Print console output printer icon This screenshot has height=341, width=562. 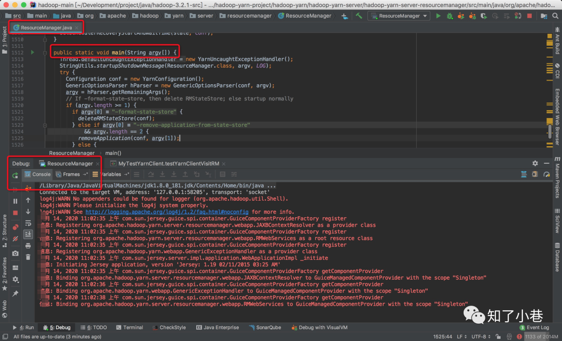(x=28, y=246)
